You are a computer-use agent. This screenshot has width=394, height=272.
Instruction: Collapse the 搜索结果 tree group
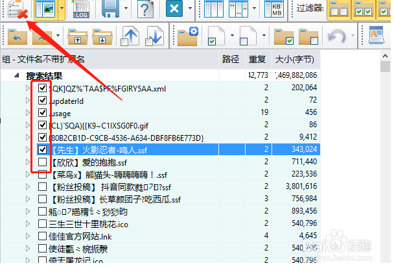point(17,75)
